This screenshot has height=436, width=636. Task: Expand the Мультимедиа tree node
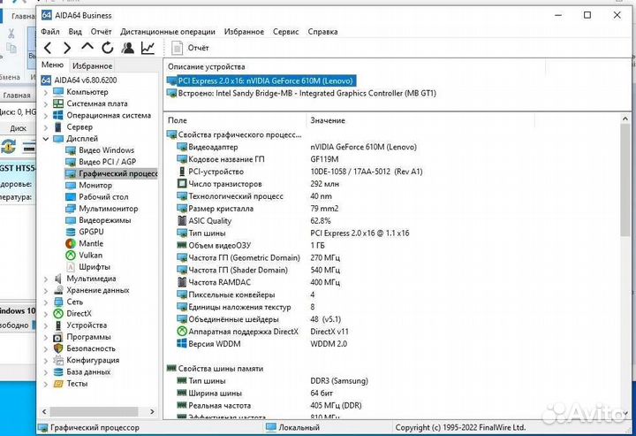(x=45, y=279)
